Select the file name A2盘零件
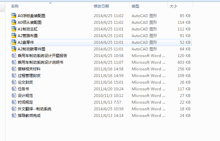The image size is (220, 141). click(x=26, y=42)
